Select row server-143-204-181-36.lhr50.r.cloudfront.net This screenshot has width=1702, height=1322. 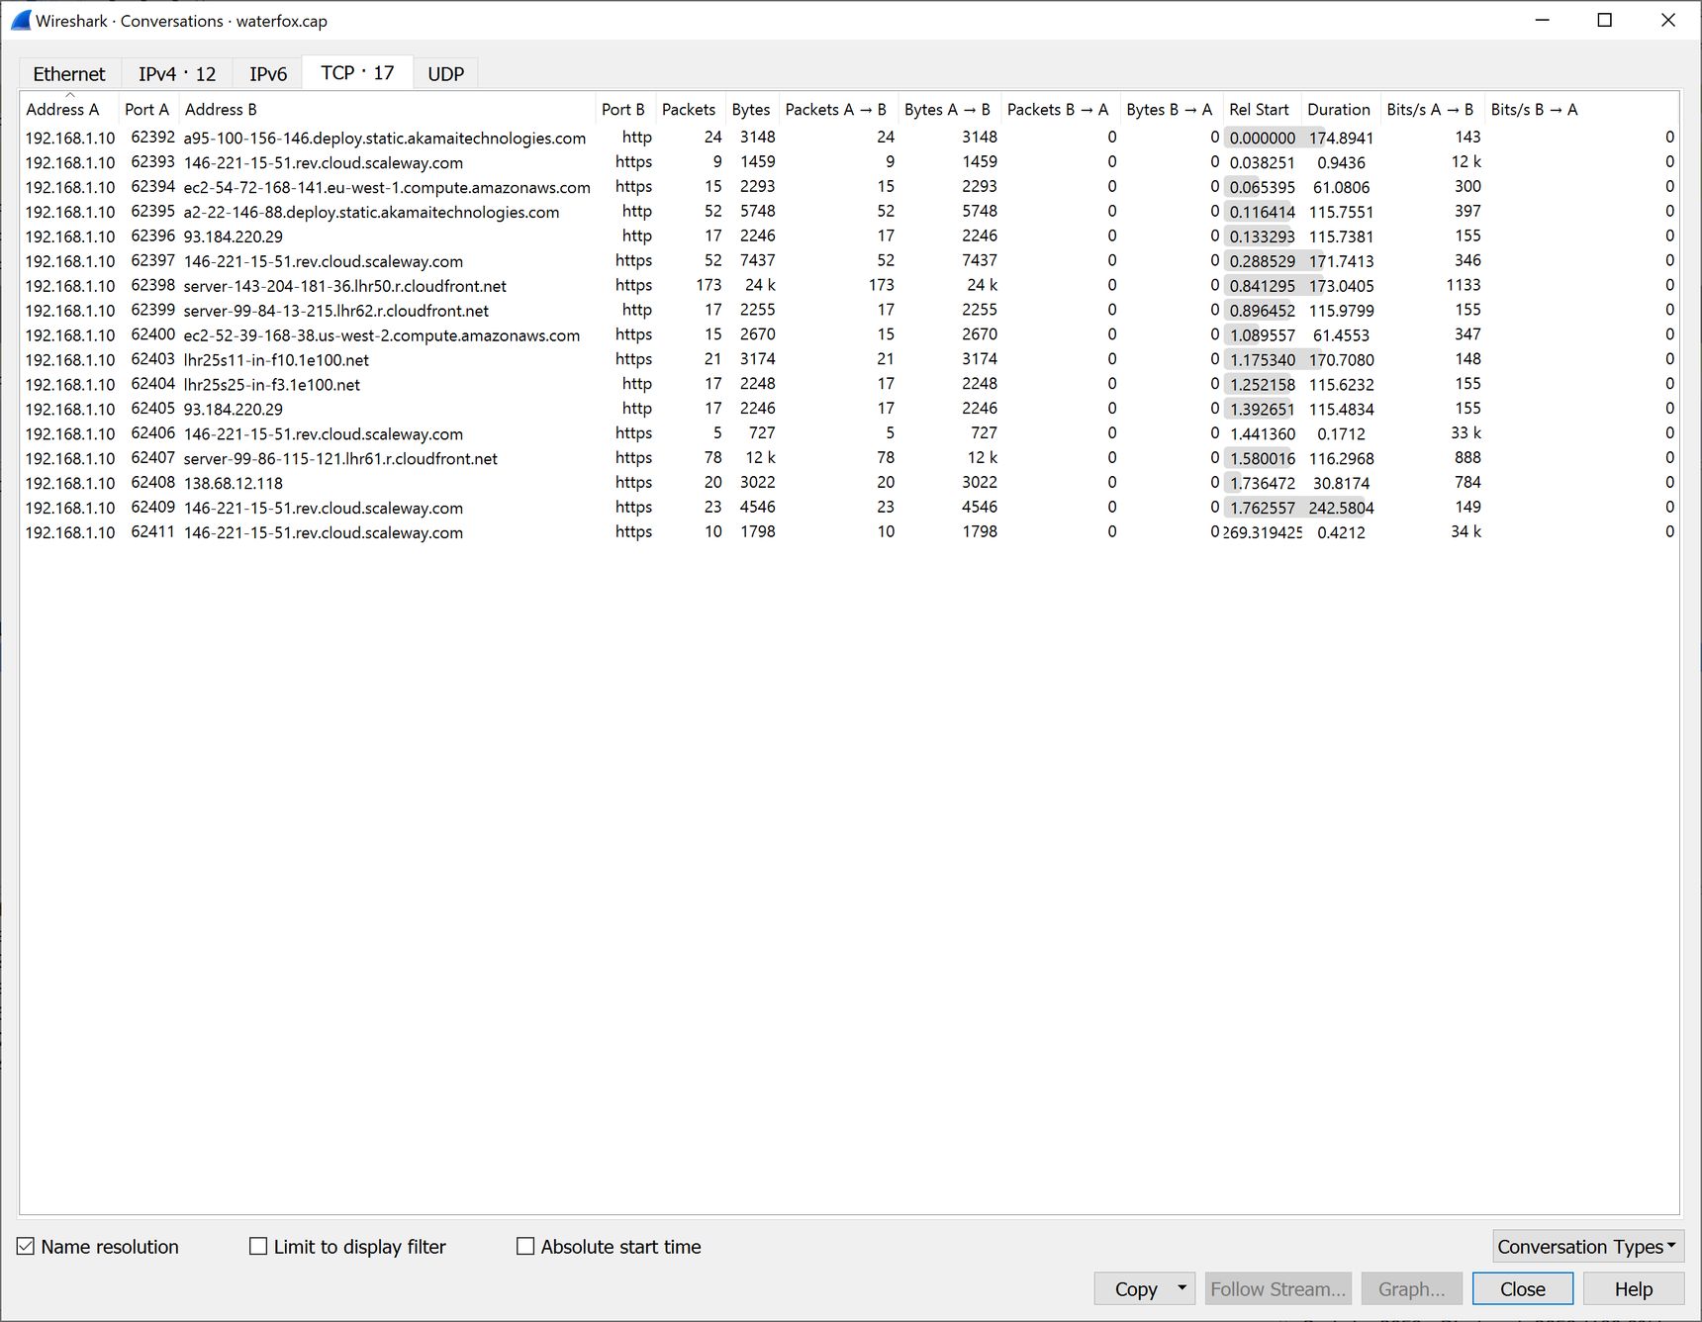pos(849,286)
